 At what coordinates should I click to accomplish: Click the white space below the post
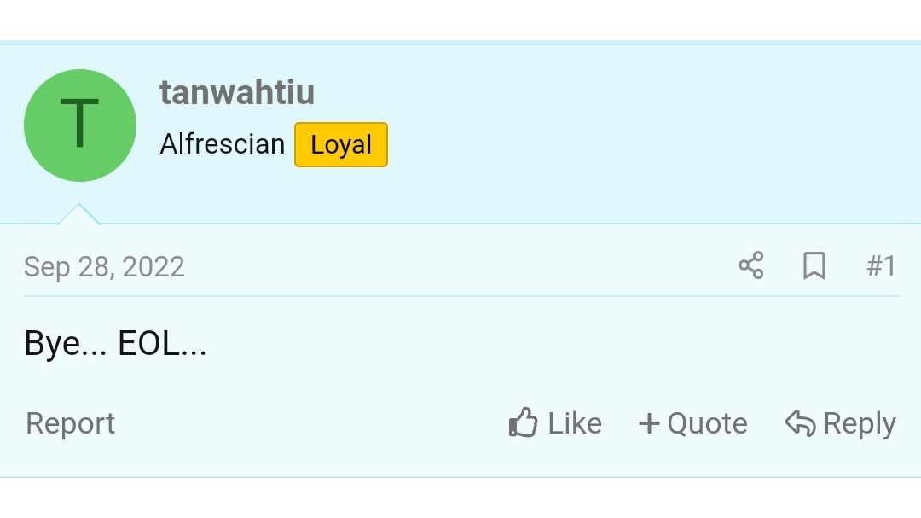(x=460, y=498)
